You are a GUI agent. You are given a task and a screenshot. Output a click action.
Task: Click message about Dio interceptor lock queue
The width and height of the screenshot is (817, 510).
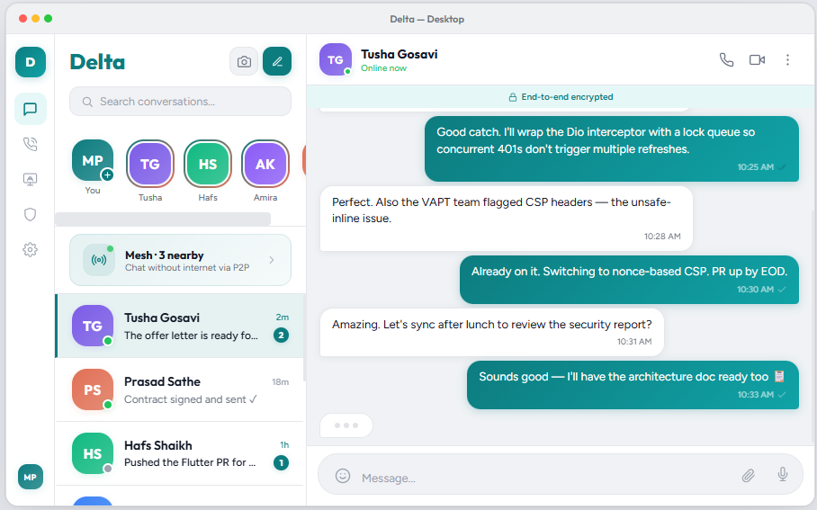(x=612, y=149)
